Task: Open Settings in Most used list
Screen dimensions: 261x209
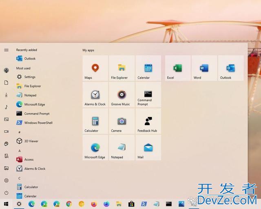Action: click(x=26, y=77)
